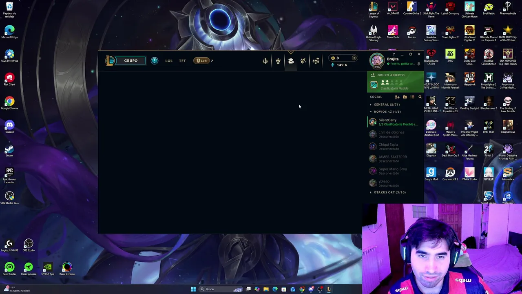This screenshot has height=294, width=522.
Task: Open the League client settings gear
Action: coord(410,54)
